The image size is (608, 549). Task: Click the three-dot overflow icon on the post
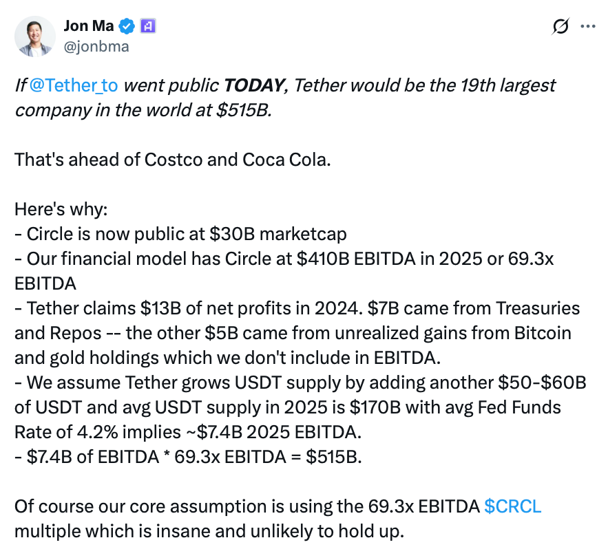(589, 26)
